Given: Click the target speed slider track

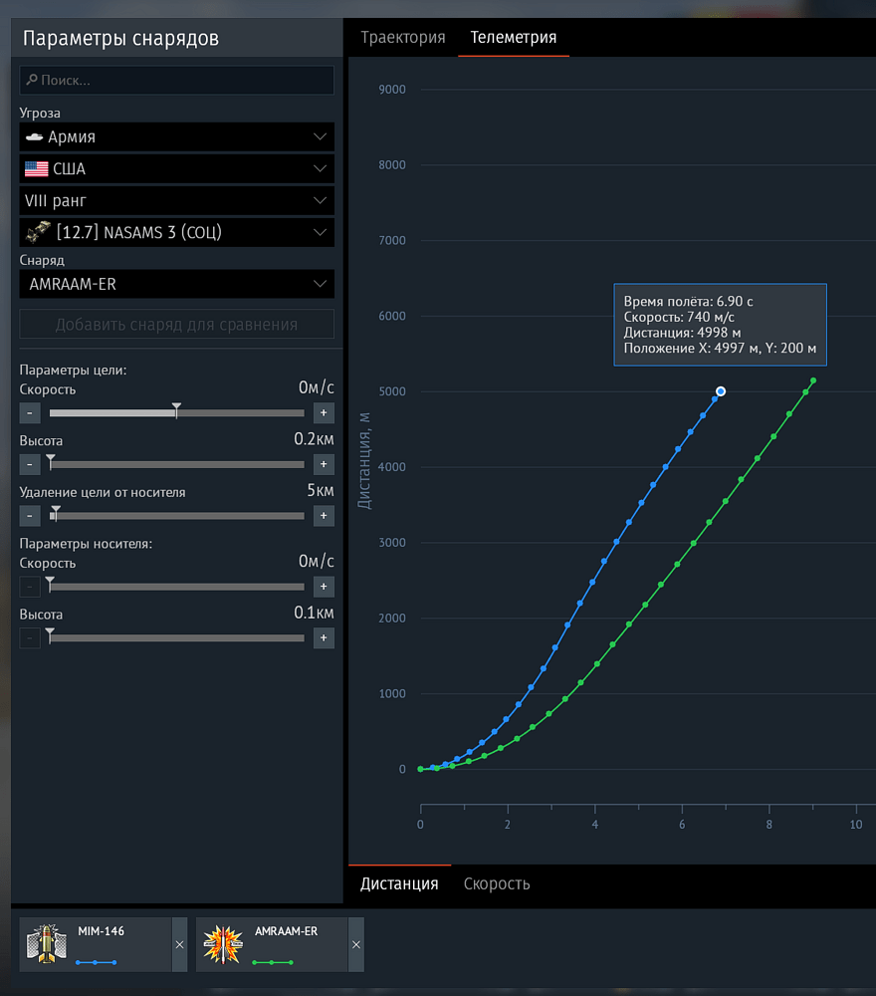Looking at the screenshot, I should coord(177,413).
